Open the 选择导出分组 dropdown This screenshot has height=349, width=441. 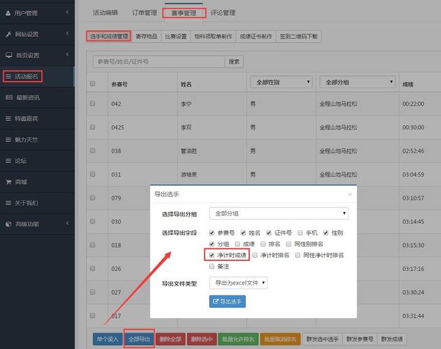(278, 214)
